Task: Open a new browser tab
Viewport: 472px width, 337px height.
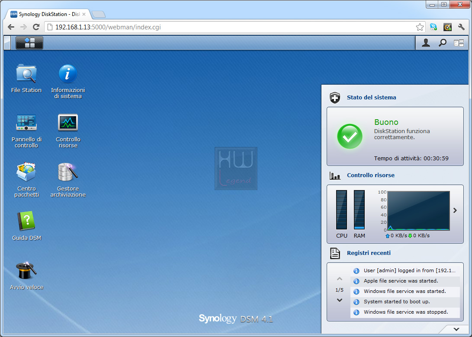Action: click(99, 14)
